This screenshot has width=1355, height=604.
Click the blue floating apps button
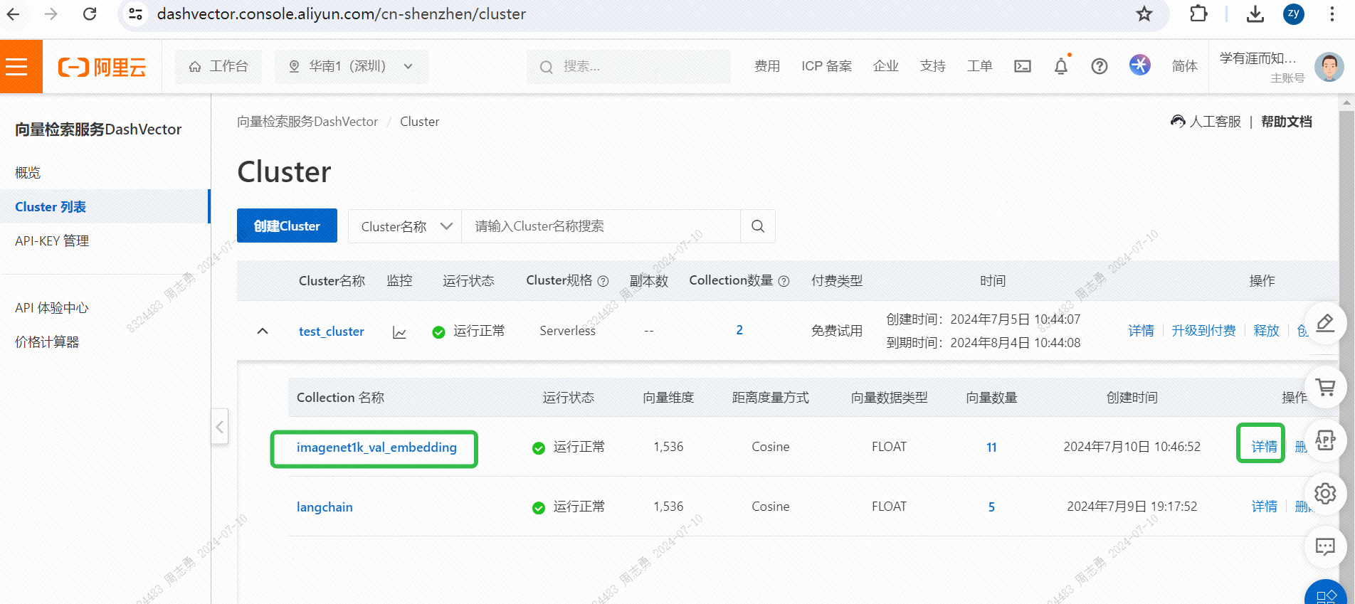coord(1326,595)
